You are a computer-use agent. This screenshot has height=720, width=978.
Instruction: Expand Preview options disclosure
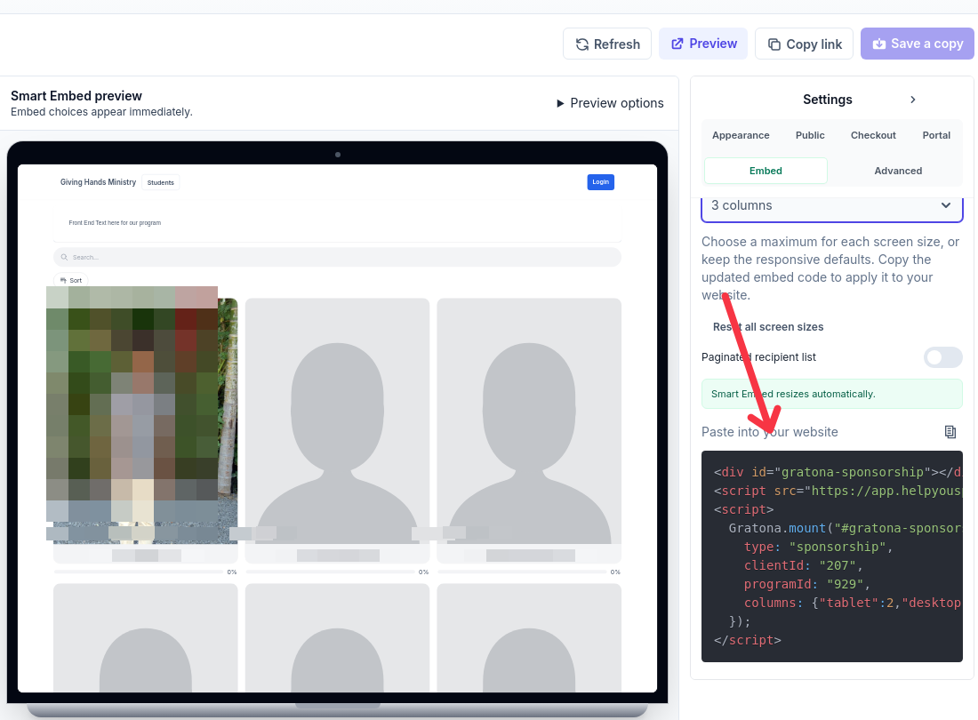coord(610,103)
